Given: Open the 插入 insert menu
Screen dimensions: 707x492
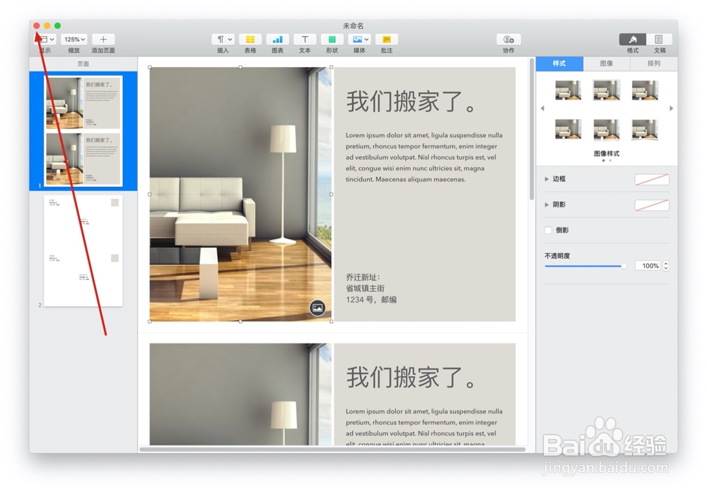Looking at the screenshot, I should (x=223, y=39).
